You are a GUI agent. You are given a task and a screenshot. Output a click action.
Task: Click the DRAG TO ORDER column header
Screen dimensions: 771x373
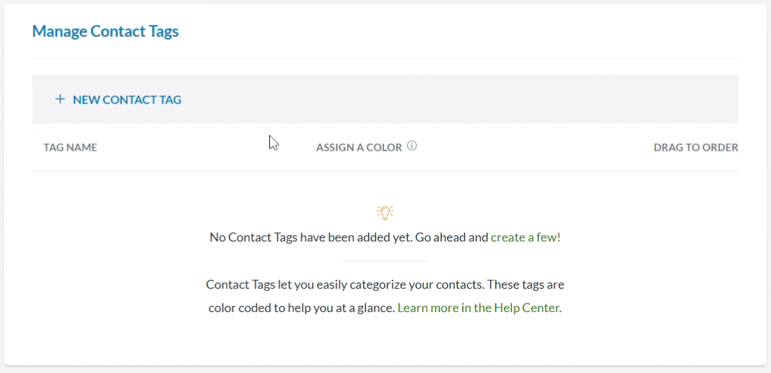695,147
